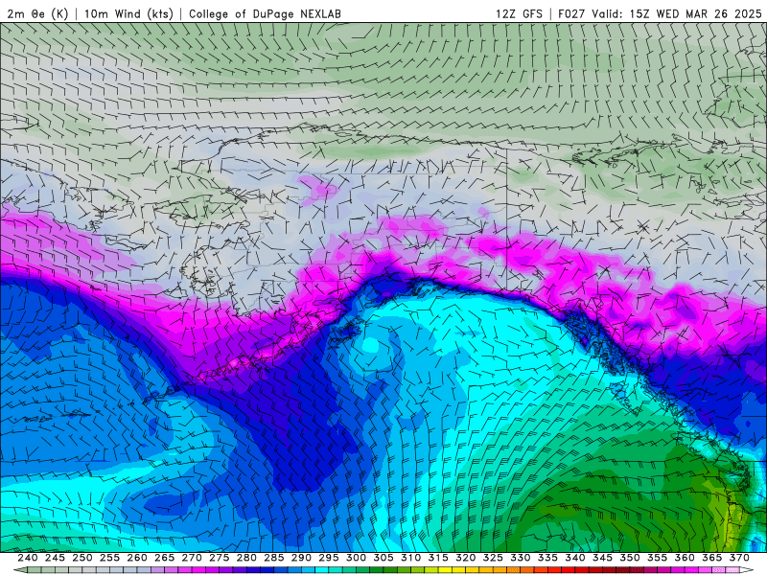
Task: Click the 265 scale label
Action: 164,558
